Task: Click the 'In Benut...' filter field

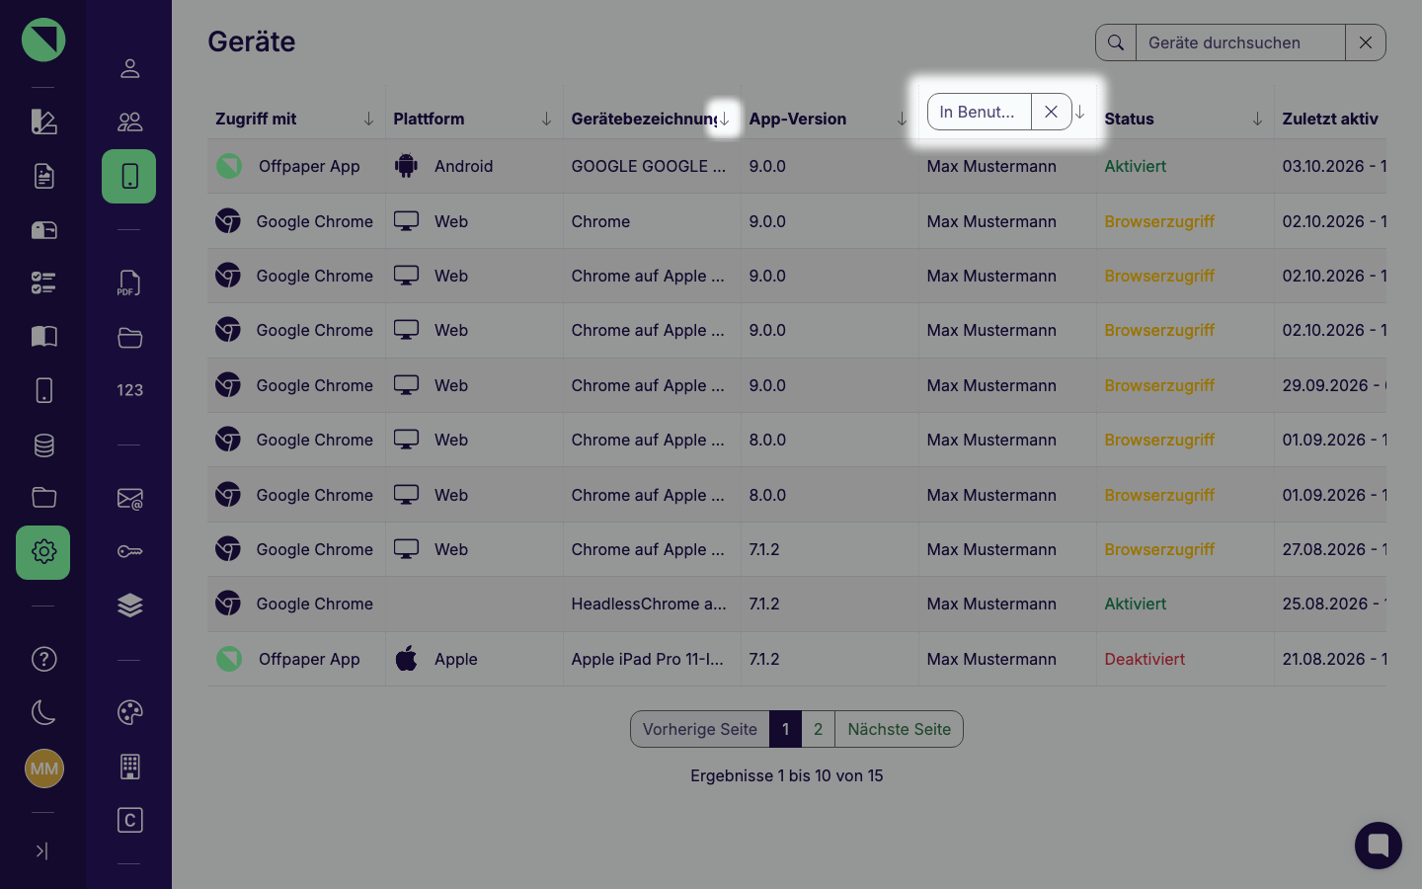Action: 979,112
